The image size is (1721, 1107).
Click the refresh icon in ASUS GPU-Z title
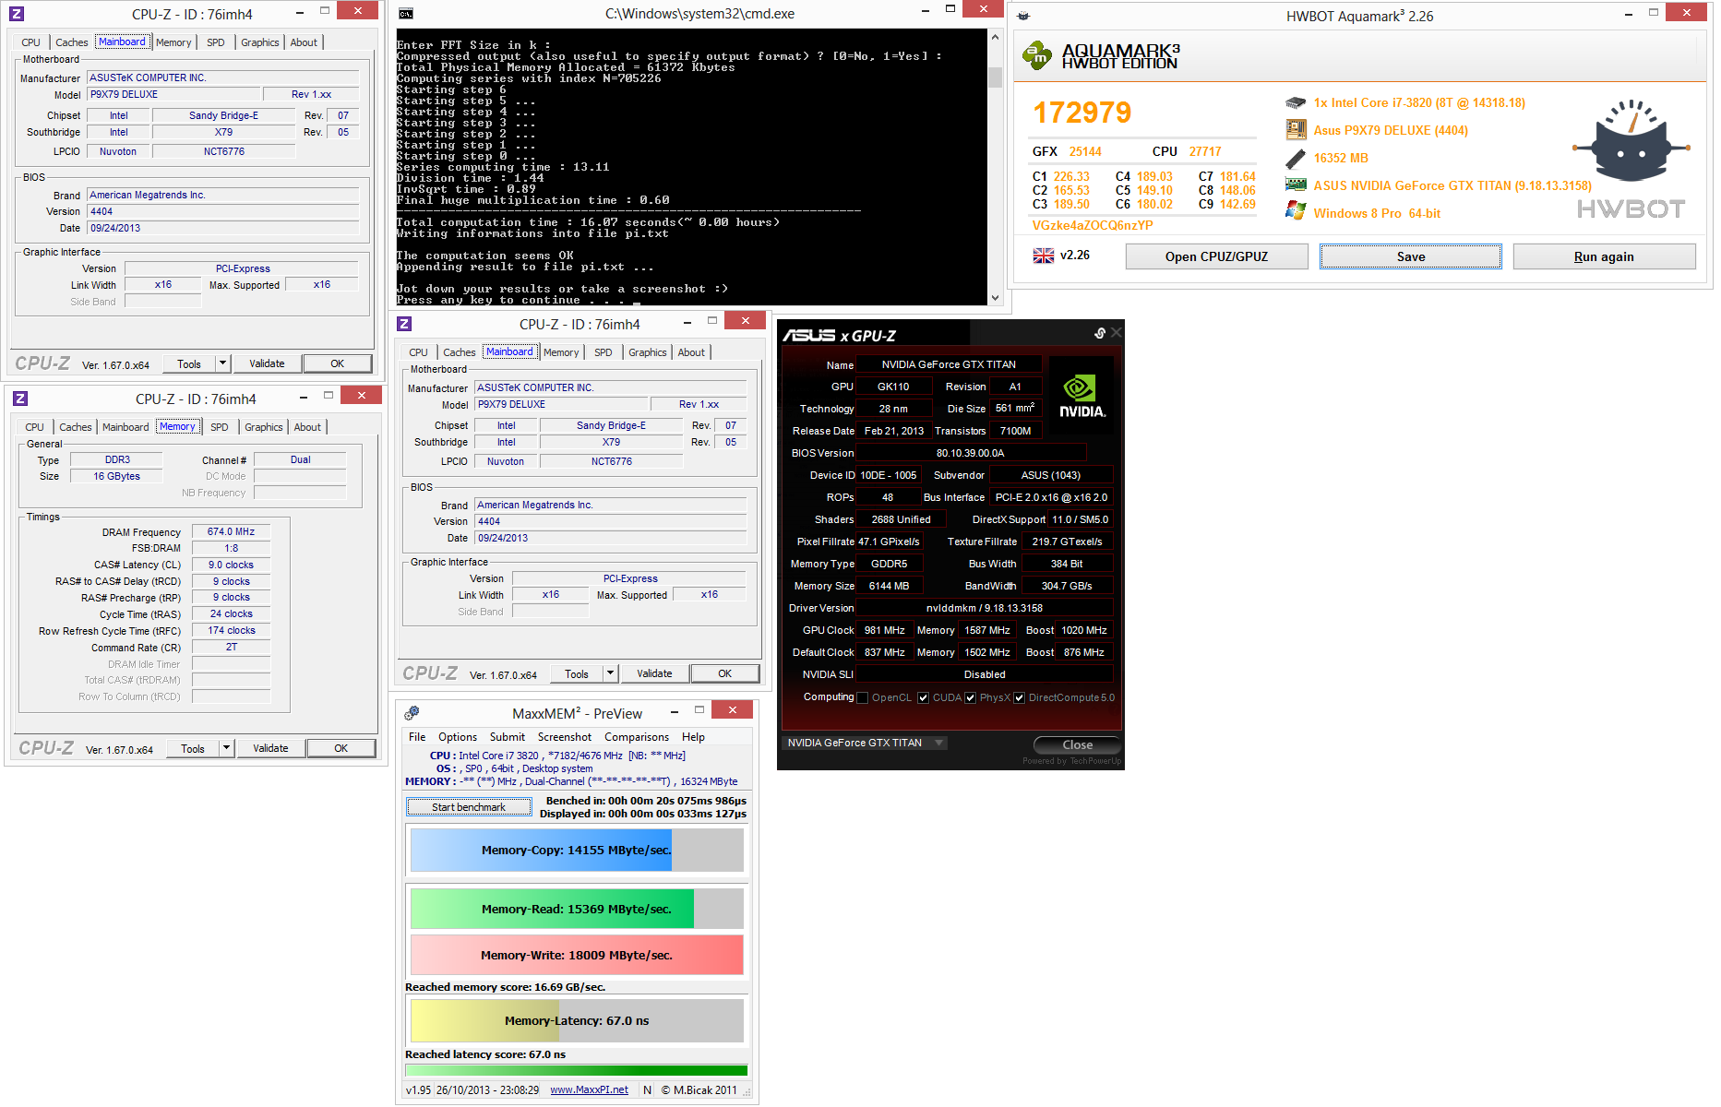point(1100,333)
